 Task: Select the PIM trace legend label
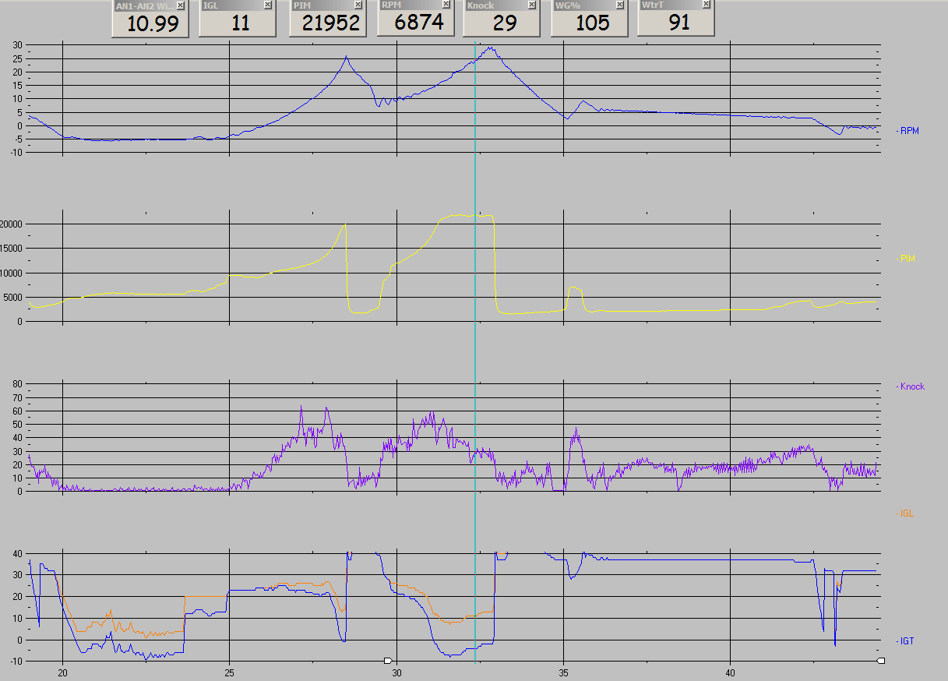pyautogui.click(x=907, y=258)
